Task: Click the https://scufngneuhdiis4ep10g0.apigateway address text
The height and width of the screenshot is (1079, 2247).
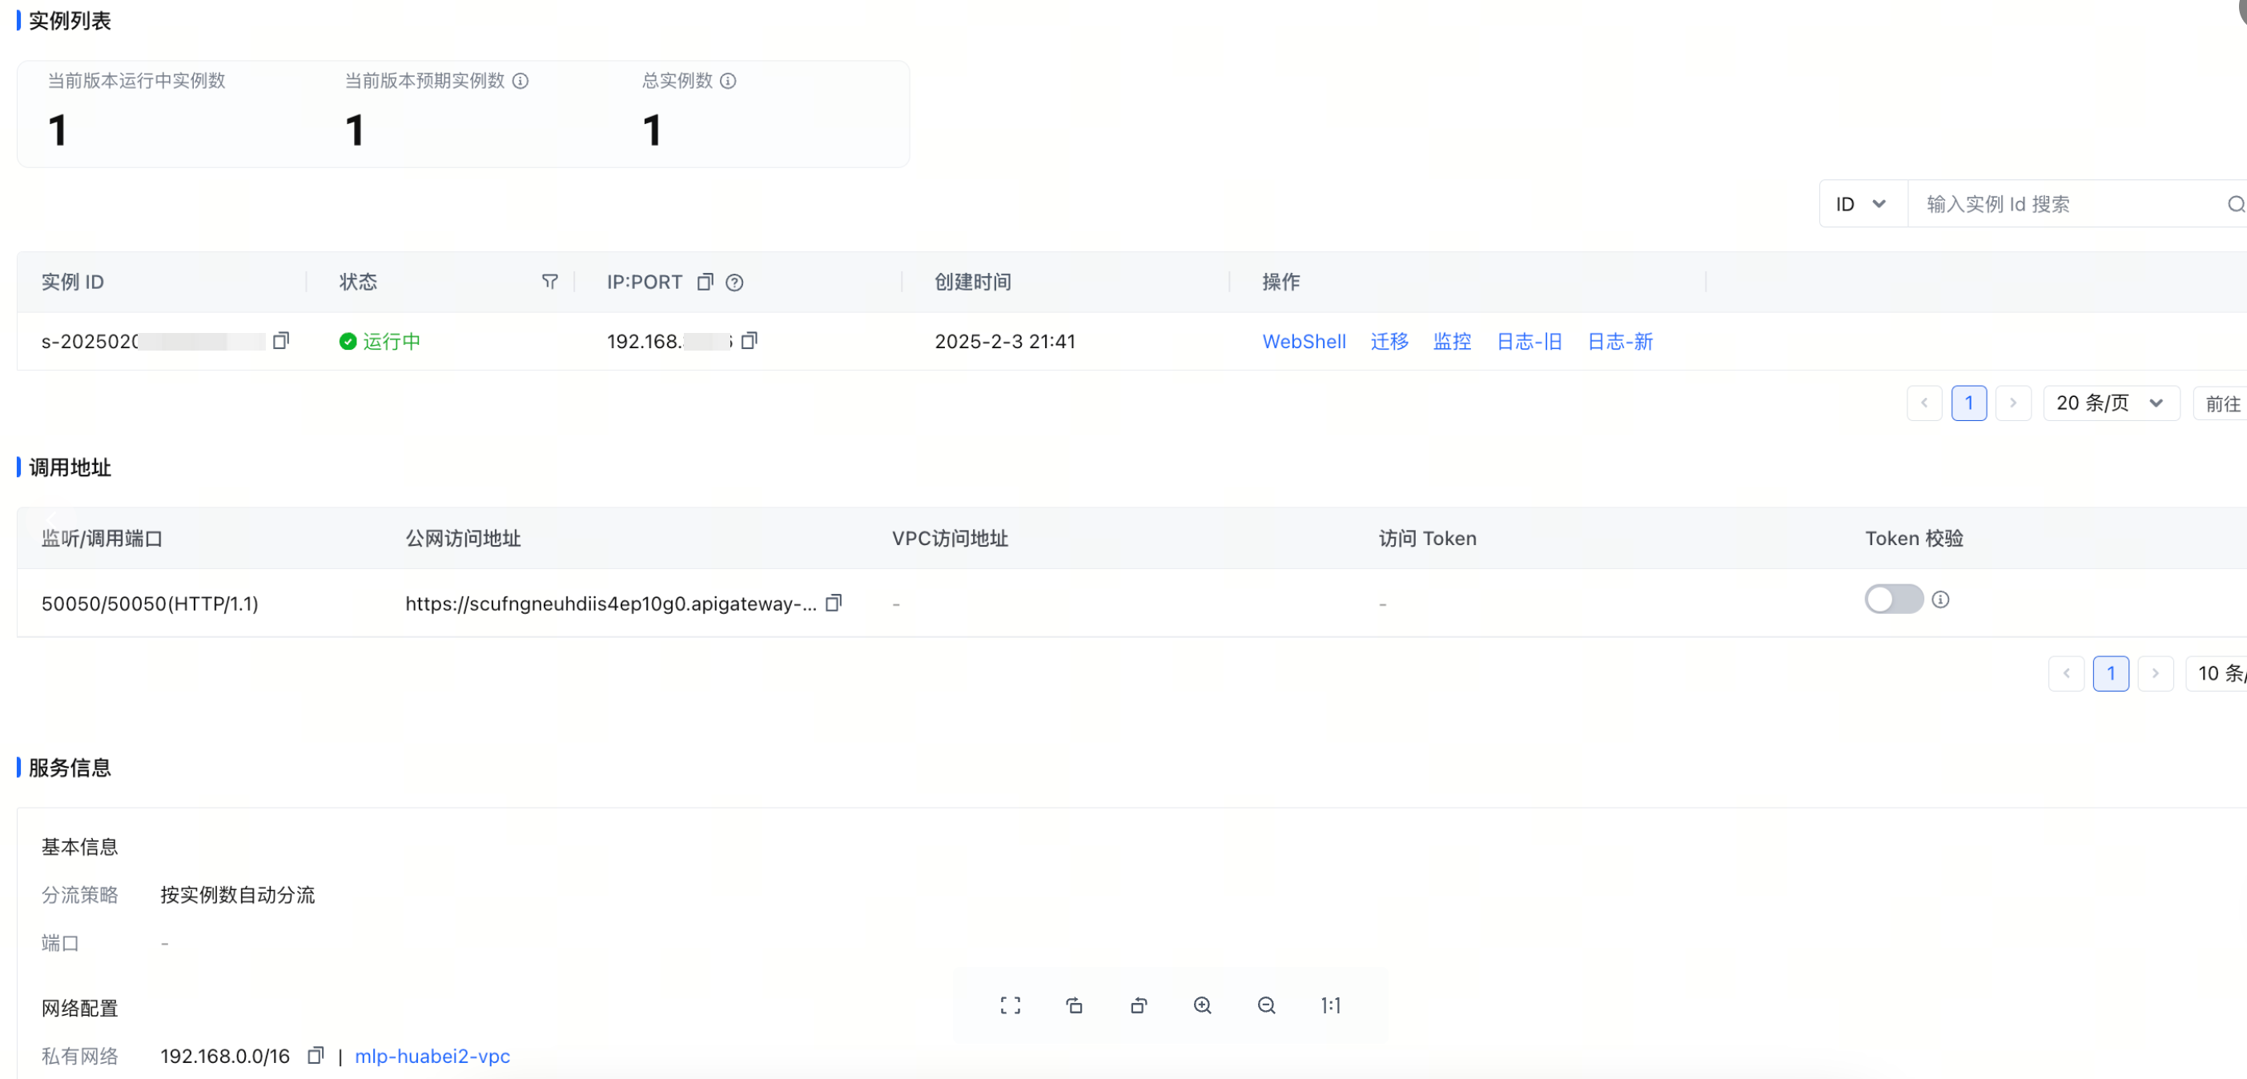Action: [x=610, y=604]
